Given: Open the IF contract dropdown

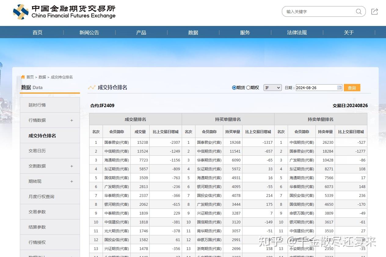Looking at the screenshot, I should pyautogui.click(x=272, y=88).
